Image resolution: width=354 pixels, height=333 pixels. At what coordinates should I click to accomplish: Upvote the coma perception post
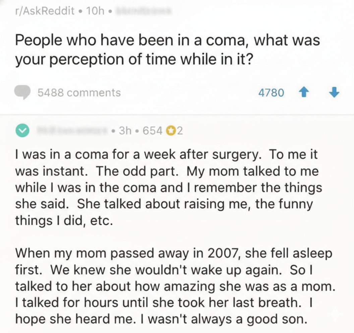pos(305,92)
